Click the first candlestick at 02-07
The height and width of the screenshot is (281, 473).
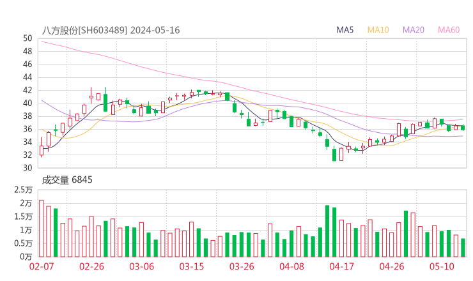pos(42,147)
